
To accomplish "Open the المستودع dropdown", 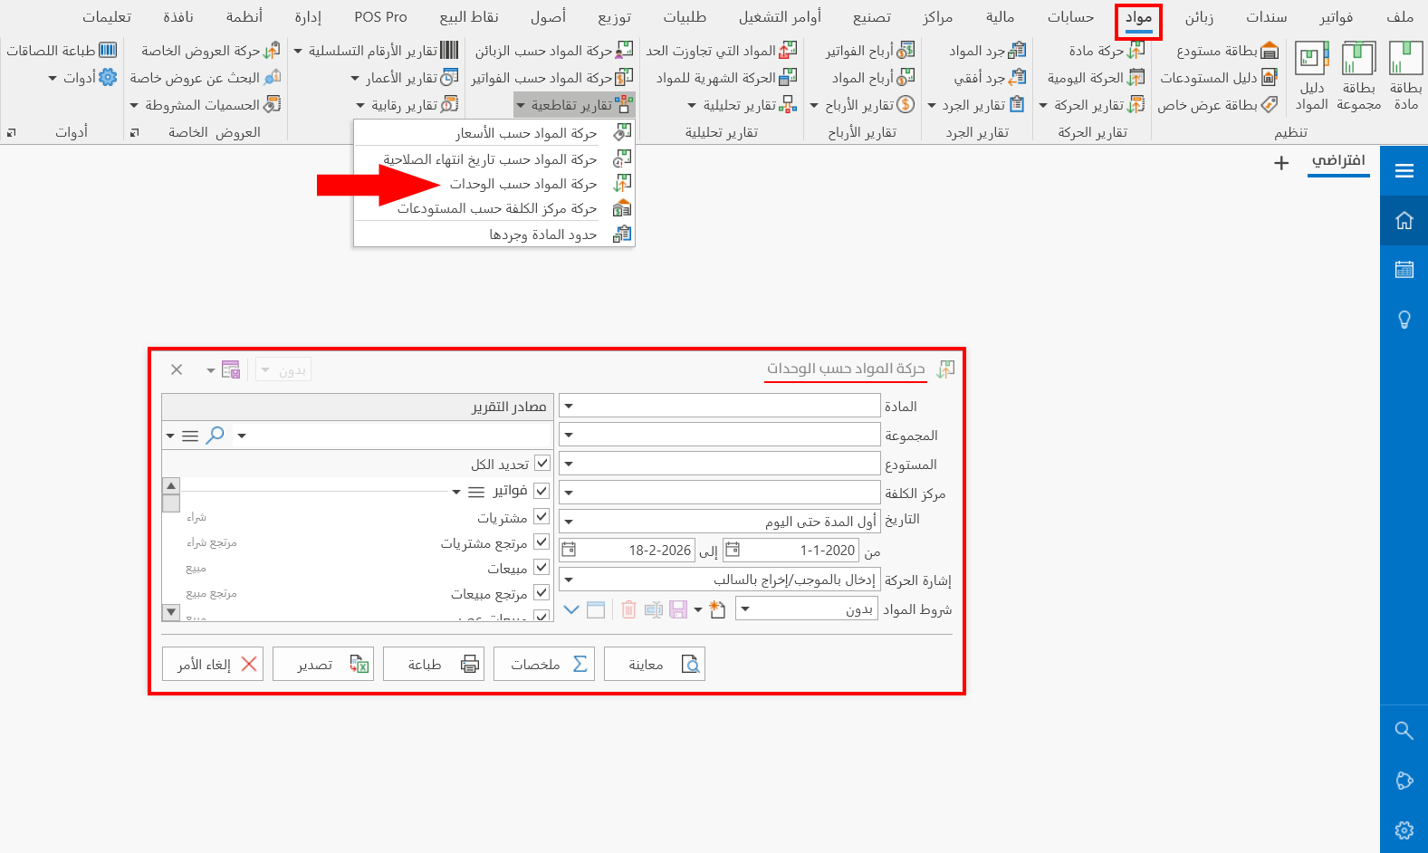I will pos(569,464).
